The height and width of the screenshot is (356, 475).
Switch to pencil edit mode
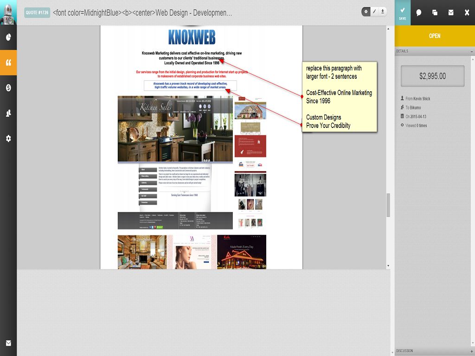click(374, 12)
